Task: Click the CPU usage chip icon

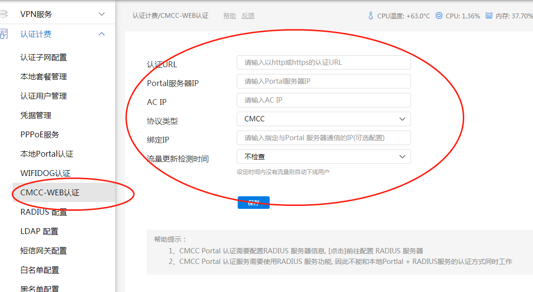Action: 439,15
